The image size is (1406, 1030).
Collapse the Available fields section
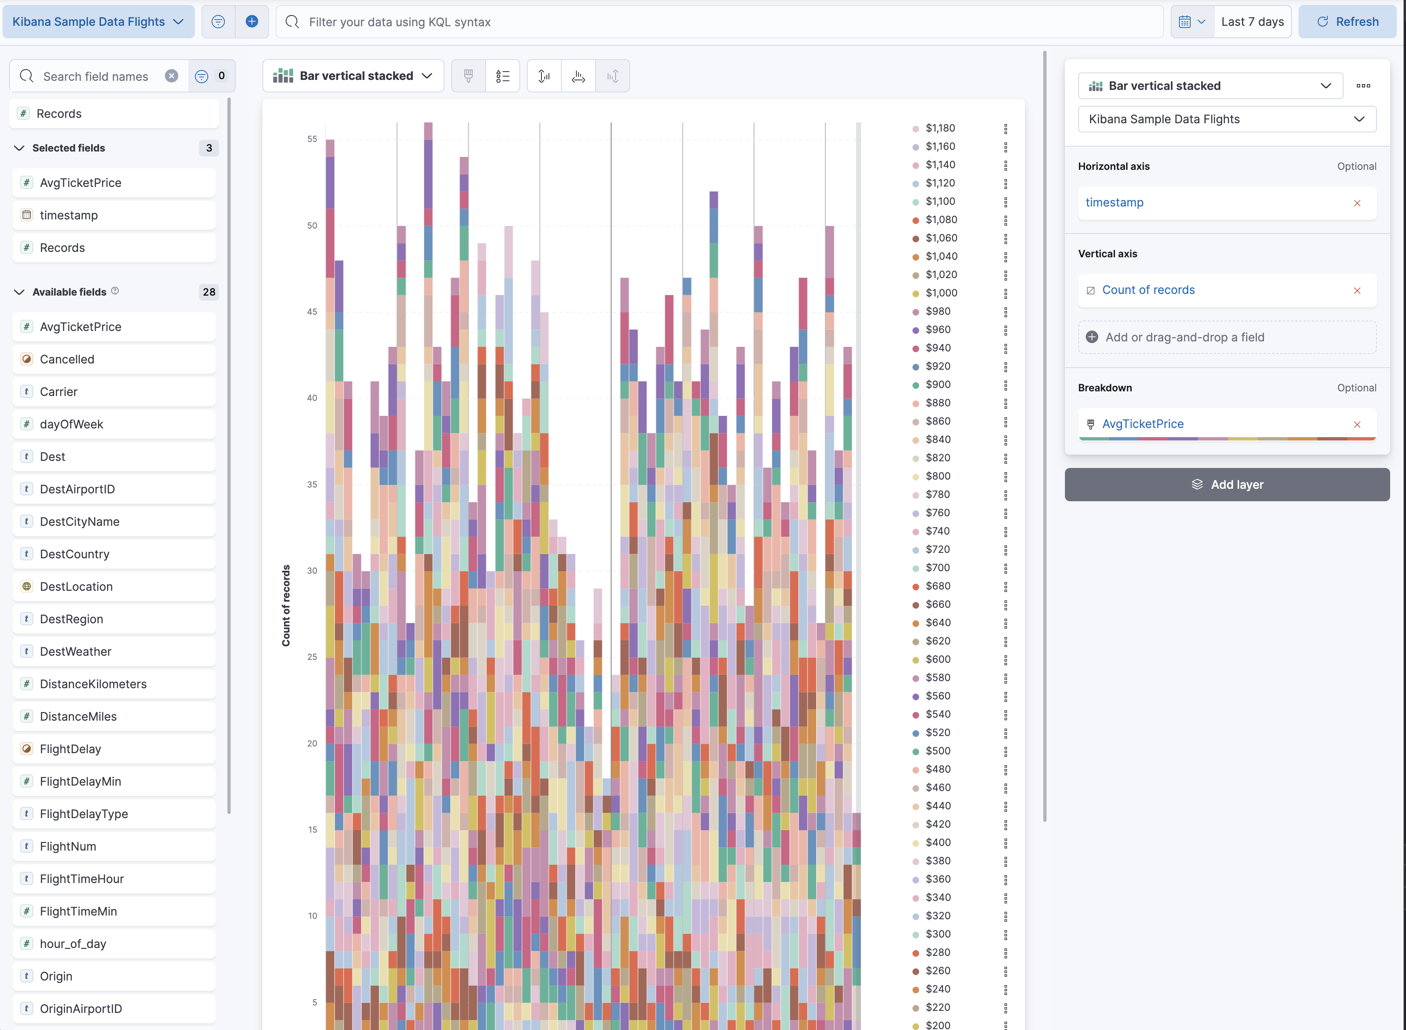point(19,291)
